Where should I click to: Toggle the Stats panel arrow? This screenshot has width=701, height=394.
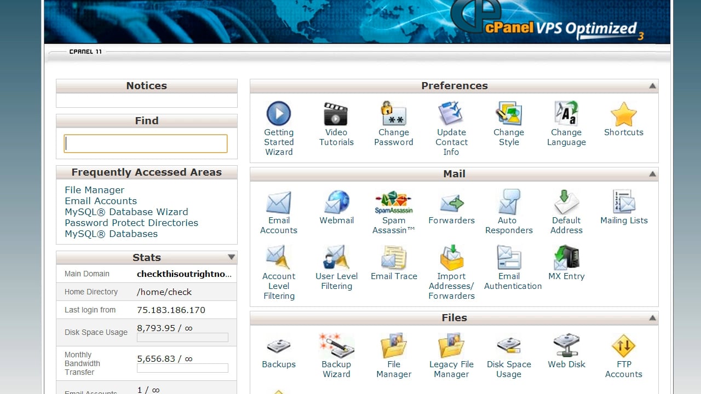click(x=231, y=257)
